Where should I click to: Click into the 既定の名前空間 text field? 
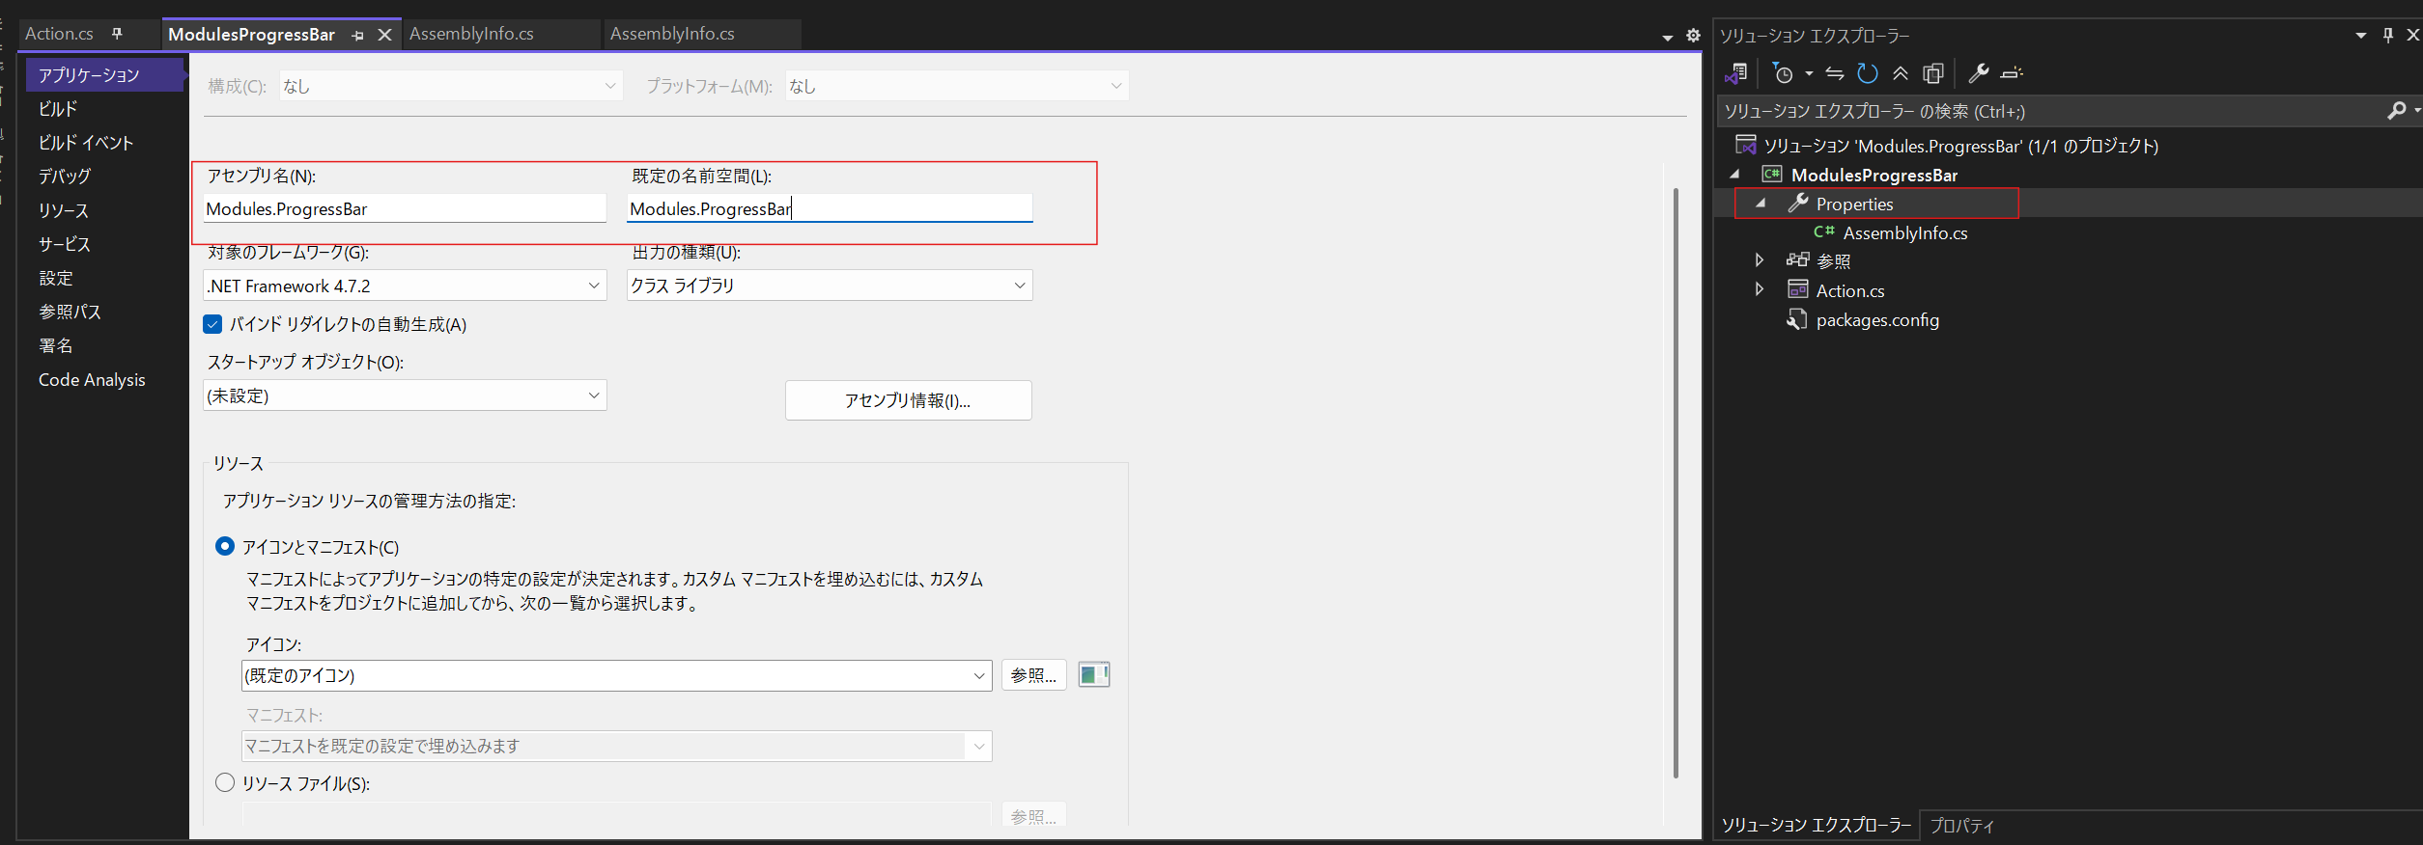[x=830, y=208]
